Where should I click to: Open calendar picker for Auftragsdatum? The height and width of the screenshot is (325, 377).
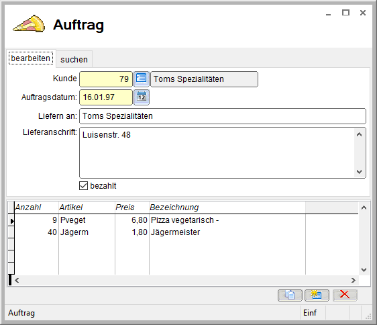pyautogui.click(x=142, y=97)
